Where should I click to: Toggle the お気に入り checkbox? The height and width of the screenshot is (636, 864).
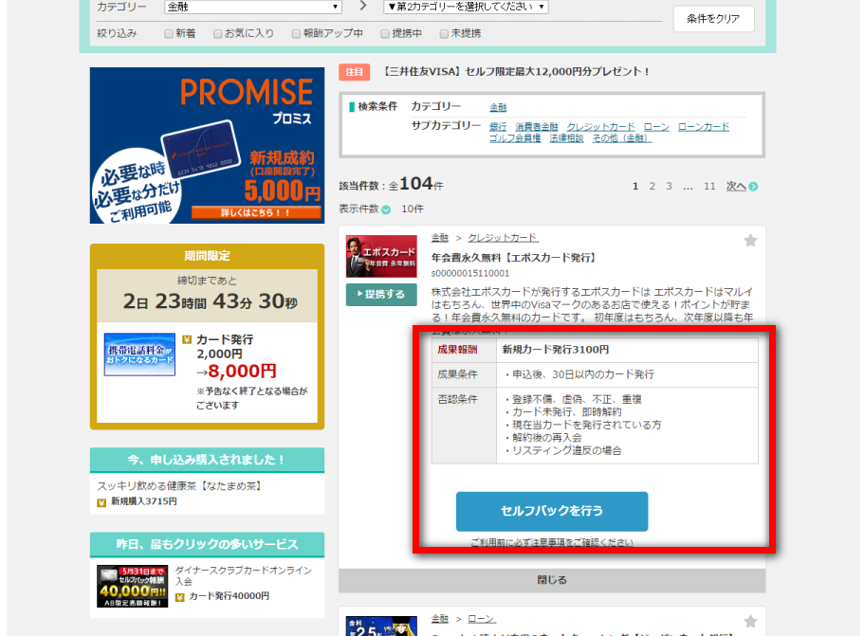click(x=217, y=34)
